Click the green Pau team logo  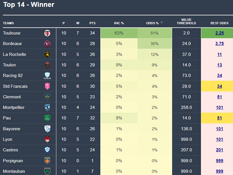pos(47,118)
